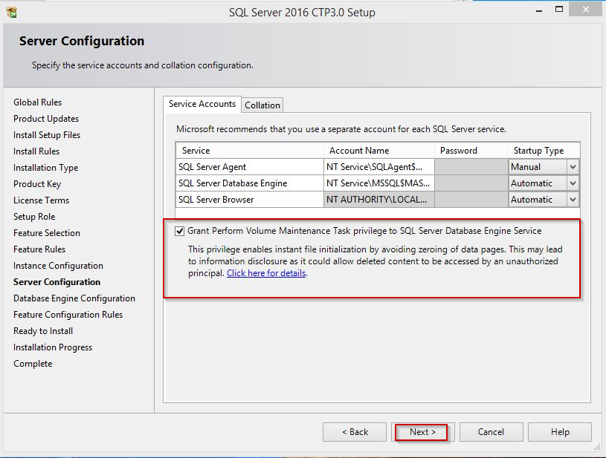Screen dimensions: 606x458
Task: Expand Startup Type dropdown for SQL Server Agent
Action: pyautogui.click(x=573, y=167)
